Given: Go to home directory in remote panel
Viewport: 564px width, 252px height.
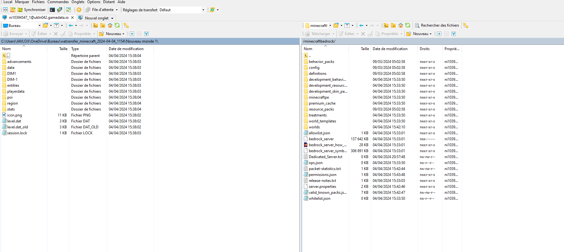Looking at the screenshot, I should (401, 25).
